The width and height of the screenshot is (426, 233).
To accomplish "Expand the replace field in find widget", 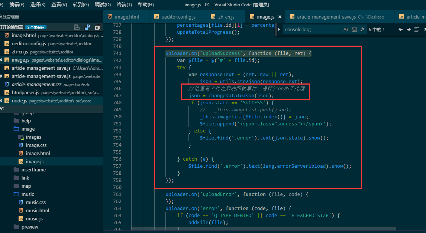I will 279,29.
